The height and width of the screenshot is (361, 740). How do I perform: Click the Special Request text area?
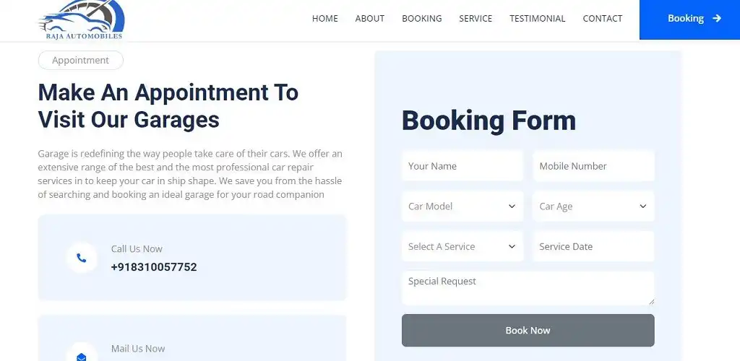pyautogui.click(x=528, y=288)
